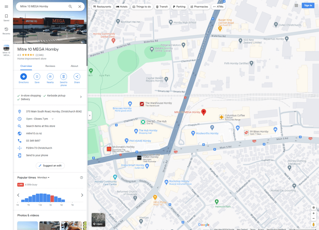Open the Layers map type switcher

(98, 220)
